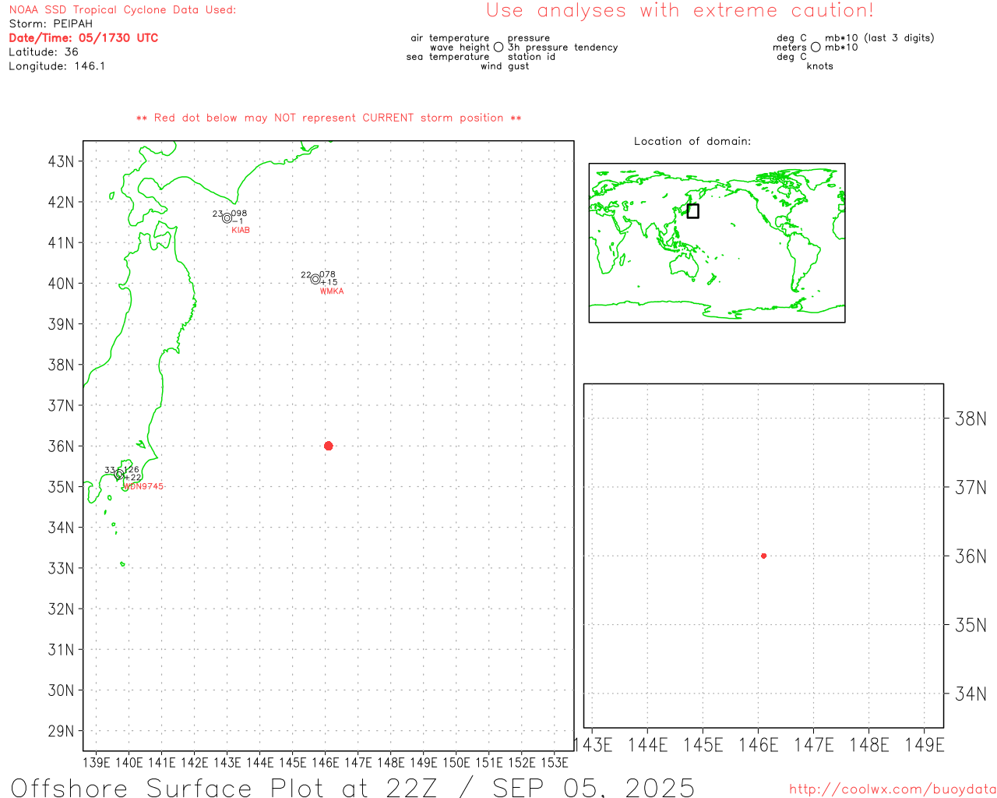Click the 'station id' legend label

531,57
